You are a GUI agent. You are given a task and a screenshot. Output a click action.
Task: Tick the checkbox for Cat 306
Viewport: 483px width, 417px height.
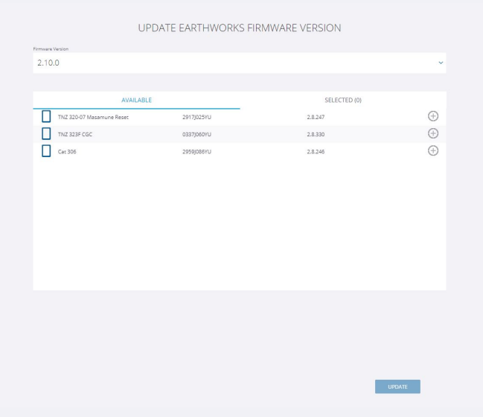[x=46, y=151]
